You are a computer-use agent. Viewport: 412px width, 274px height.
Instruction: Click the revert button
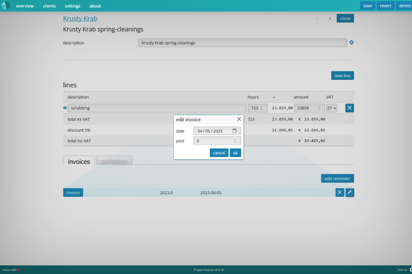click(386, 5)
